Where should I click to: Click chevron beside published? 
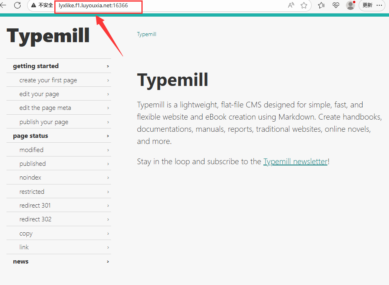[x=108, y=164]
